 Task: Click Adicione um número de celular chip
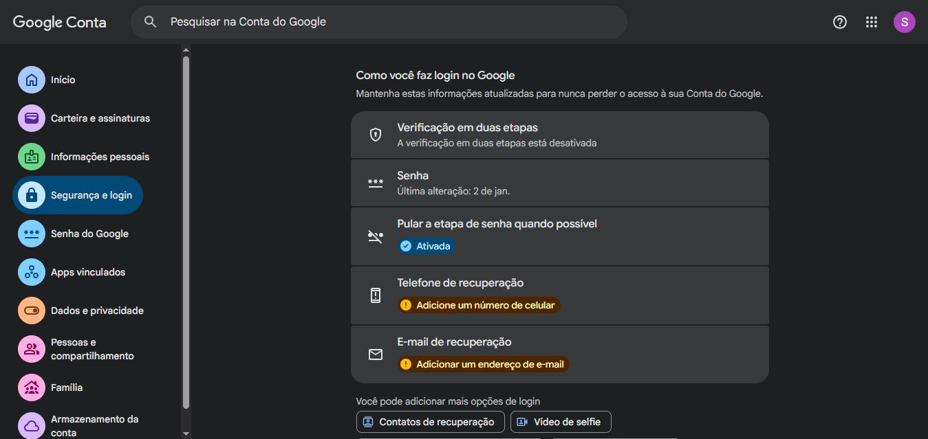click(x=479, y=305)
